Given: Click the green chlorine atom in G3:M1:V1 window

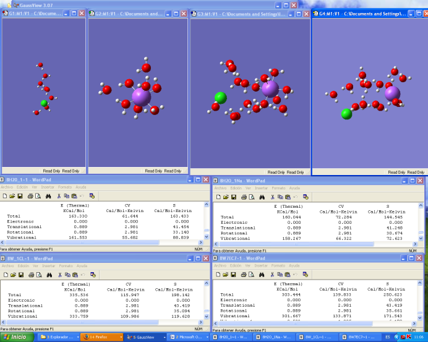Looking at the screenshot, I should (220, 97).
